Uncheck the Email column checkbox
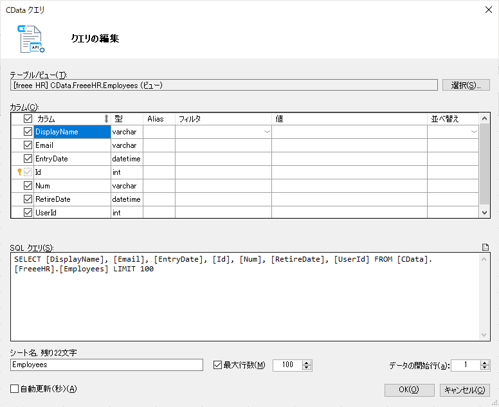 (28, 145)
